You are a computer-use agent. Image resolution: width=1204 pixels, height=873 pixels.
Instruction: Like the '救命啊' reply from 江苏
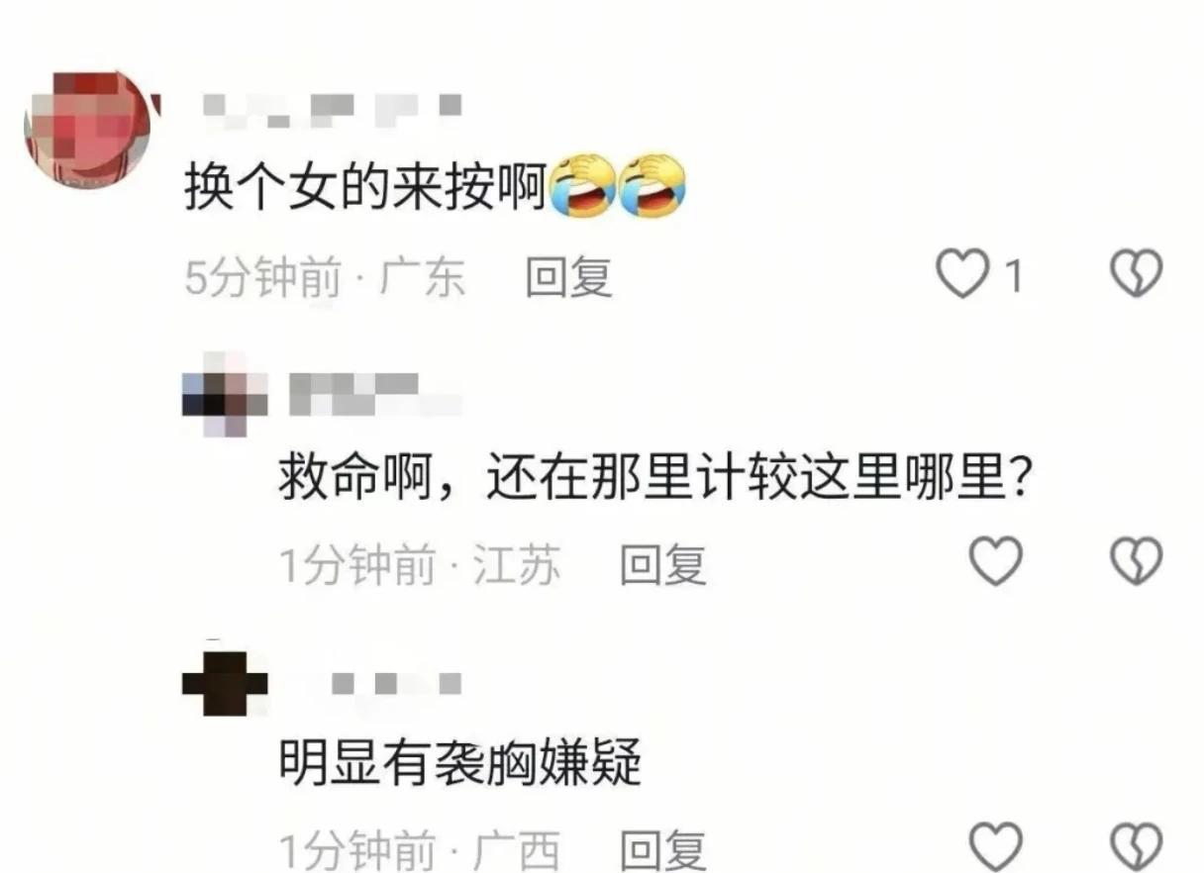pos(994,562)
